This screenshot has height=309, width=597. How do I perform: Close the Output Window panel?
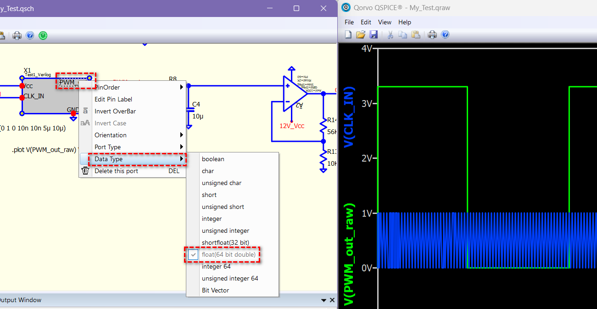pyautogui.click(x=332, y=300)
